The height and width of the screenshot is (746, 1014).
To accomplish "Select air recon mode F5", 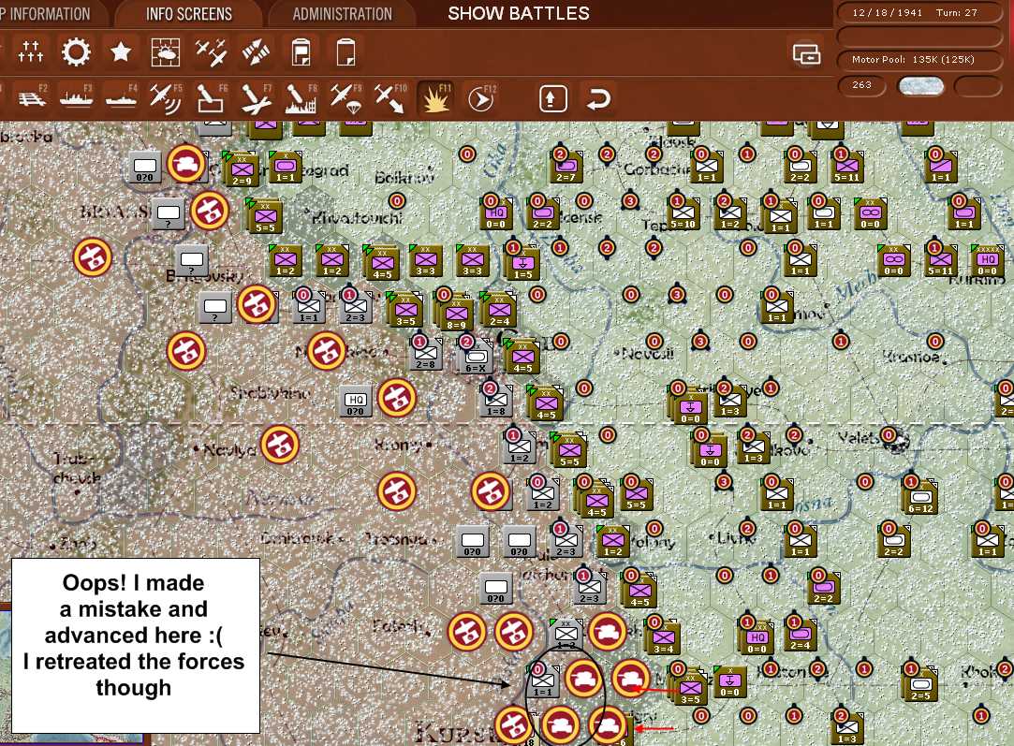I will click(x=166, y=98).
